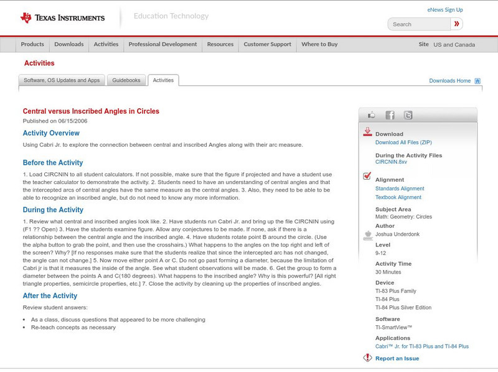Focus the Search text field
Image resolution: width=498 pixels, height=372 pixels.
click(419, 24)
